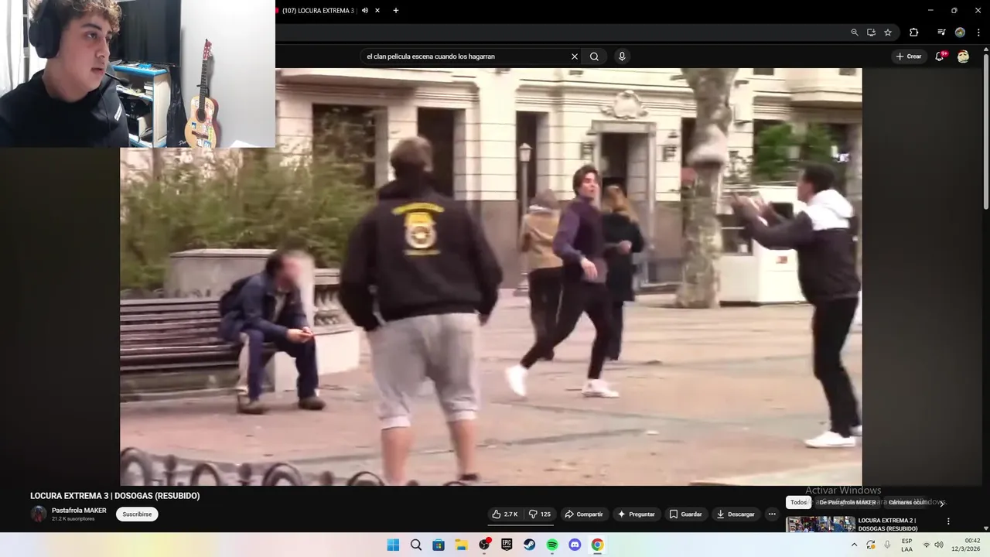This screenshot has width=990, height=557.
Task: Open a new browser tab
Action: [x=396, y=11]
